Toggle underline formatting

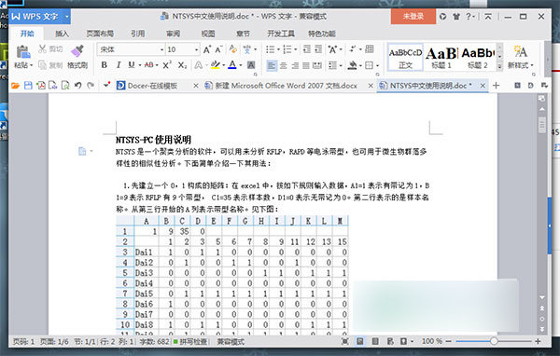tap(131, 65)
